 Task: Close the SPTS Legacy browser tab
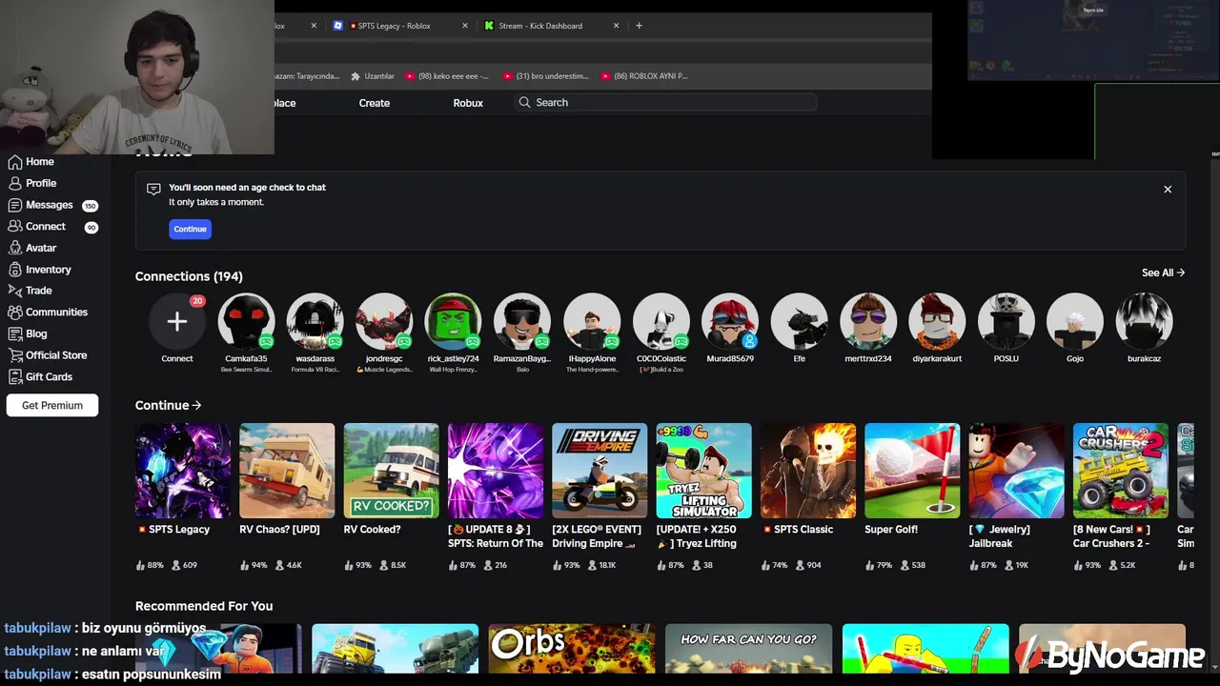pos(465,26)
